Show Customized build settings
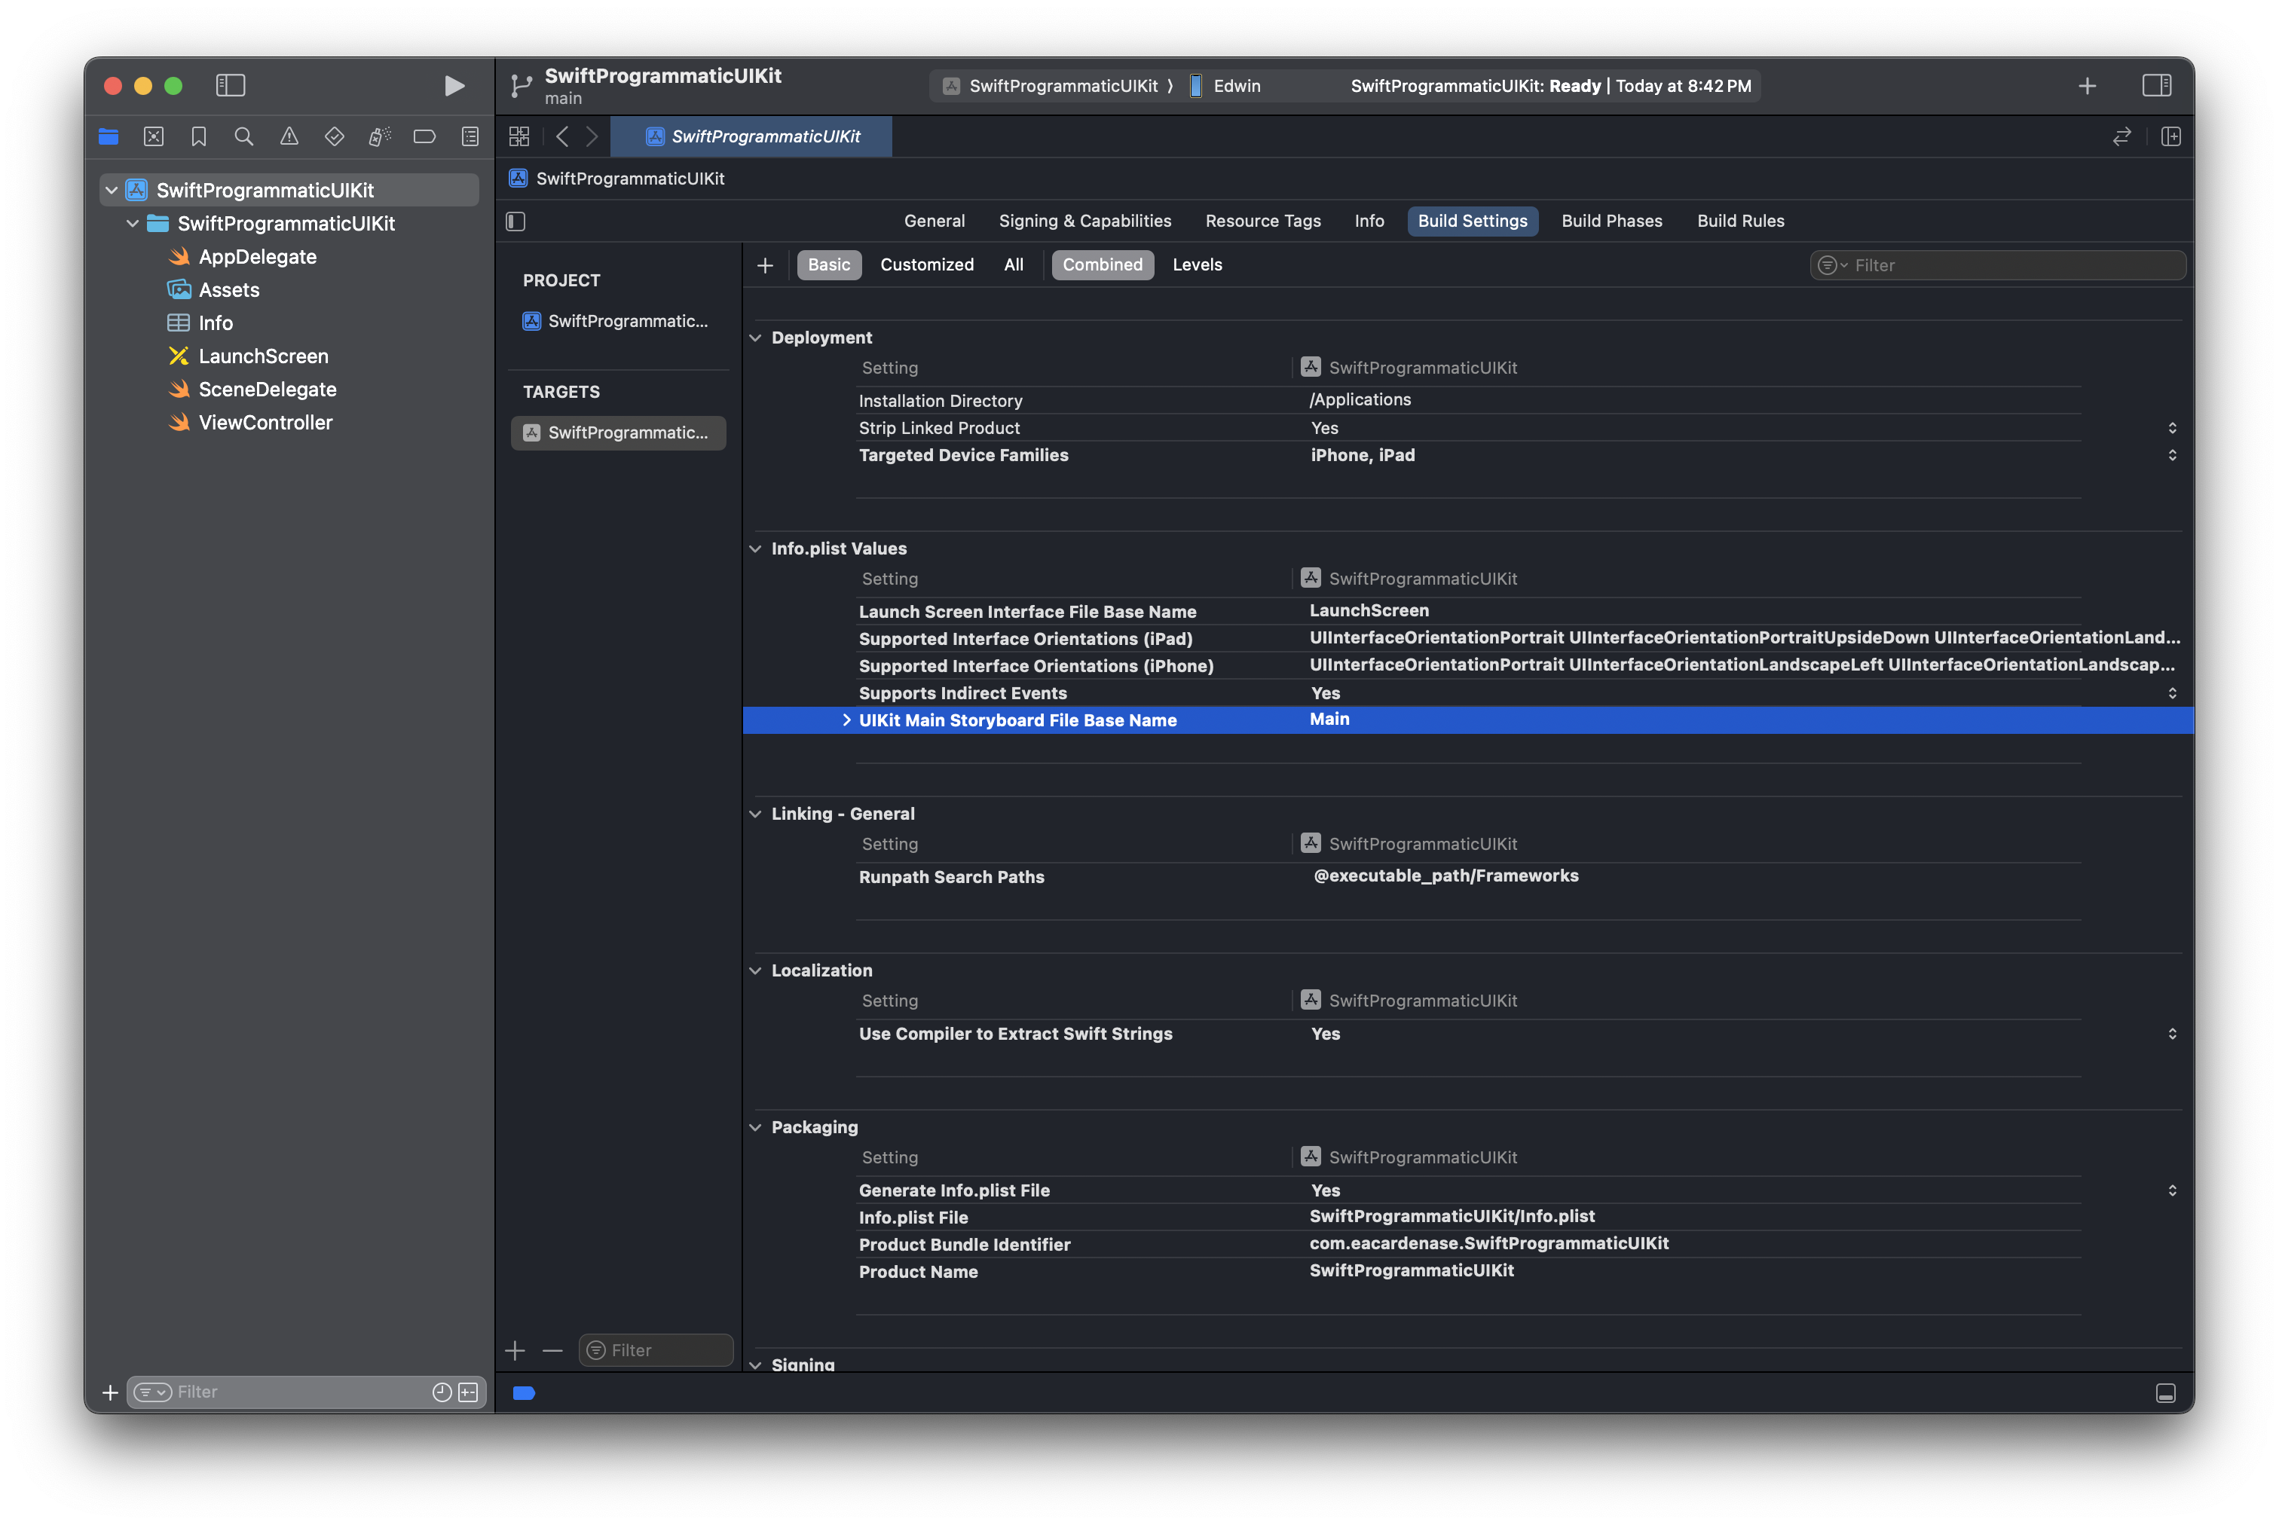 tap(926, 264)
